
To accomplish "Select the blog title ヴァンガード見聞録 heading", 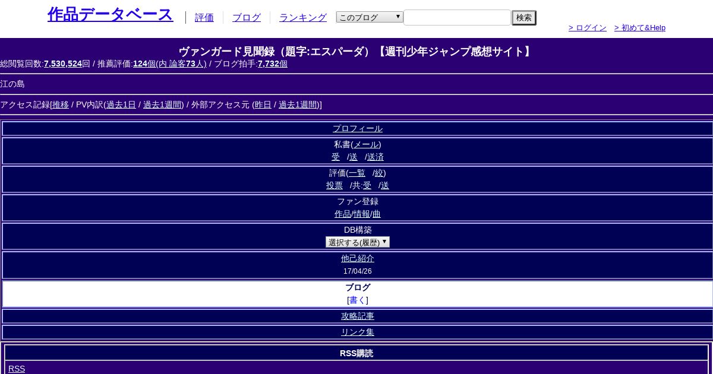I will (x=356, y=52).
